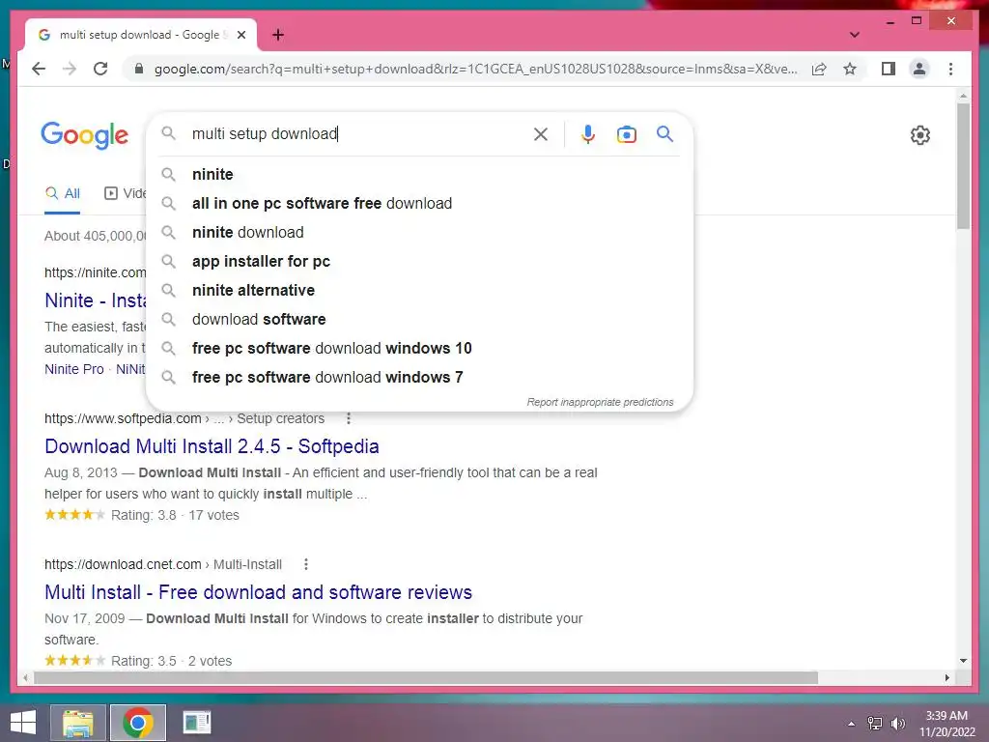Choose the 'ninite' suggestion
This screenshot has height=742, width=989.
(x=419, y=174)
